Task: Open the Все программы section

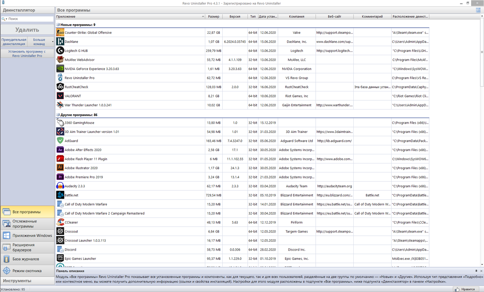Action: coord(27,212)
